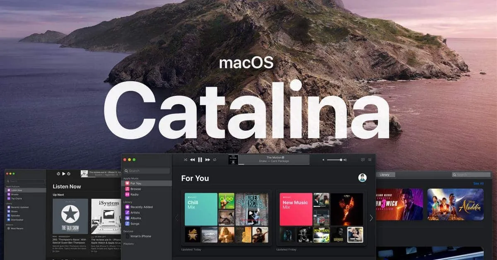Select Listen Now in the Podcasts sidebar

(x=17, y=190)
